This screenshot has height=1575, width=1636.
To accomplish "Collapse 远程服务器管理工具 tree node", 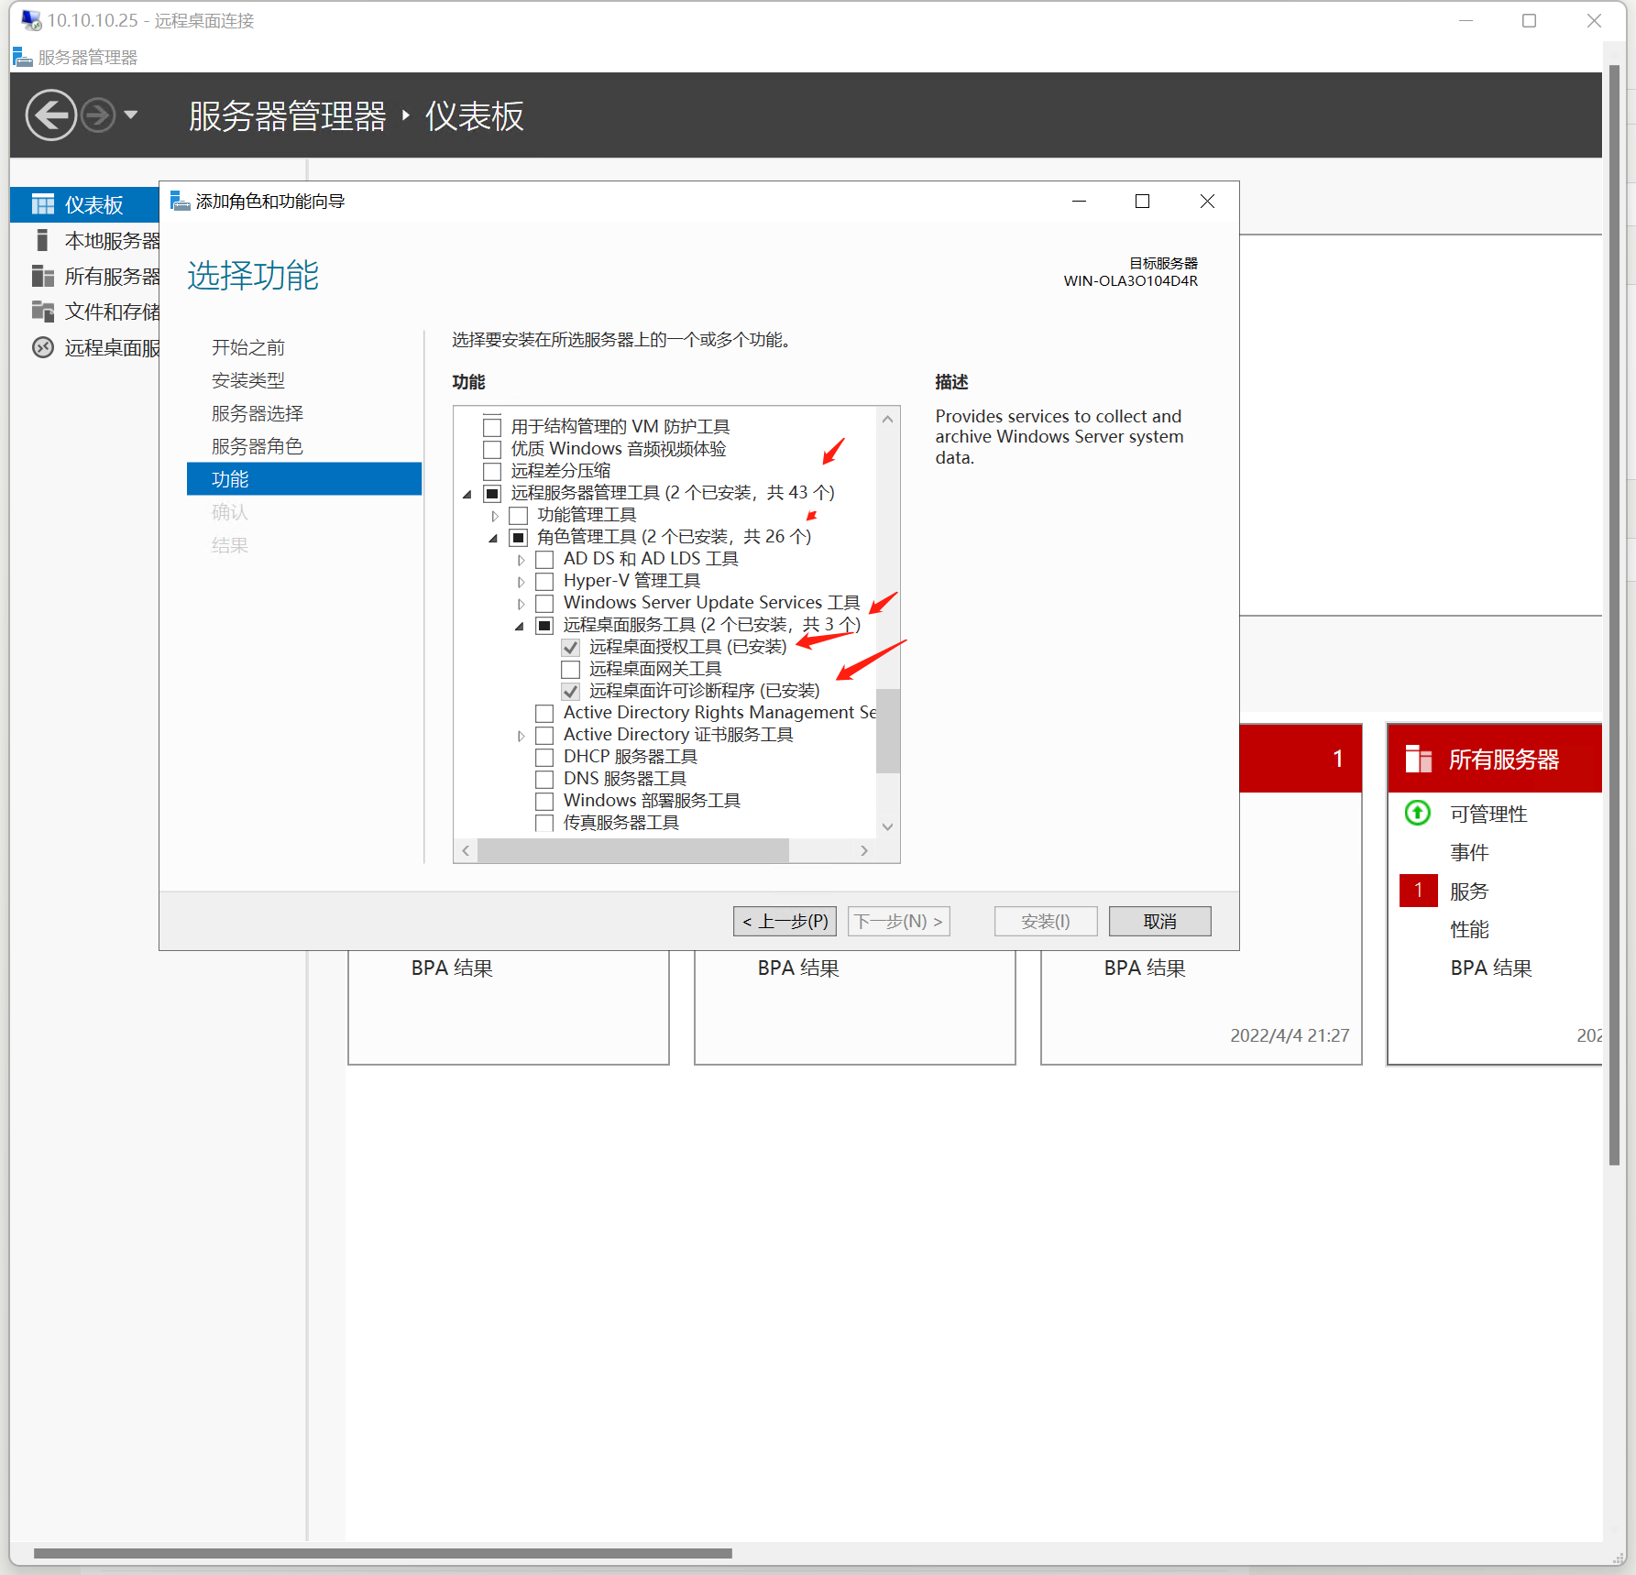I will [x=467, y=494].
